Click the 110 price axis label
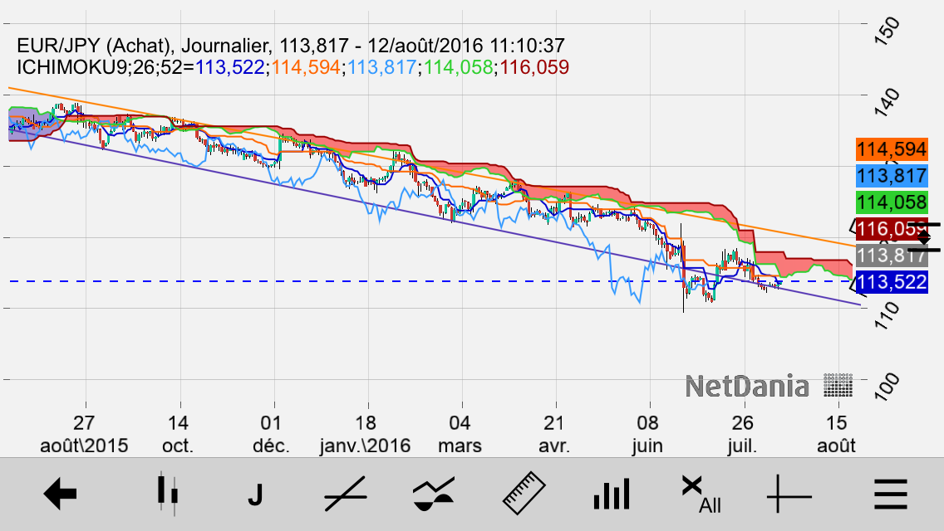 pos(887,316)
